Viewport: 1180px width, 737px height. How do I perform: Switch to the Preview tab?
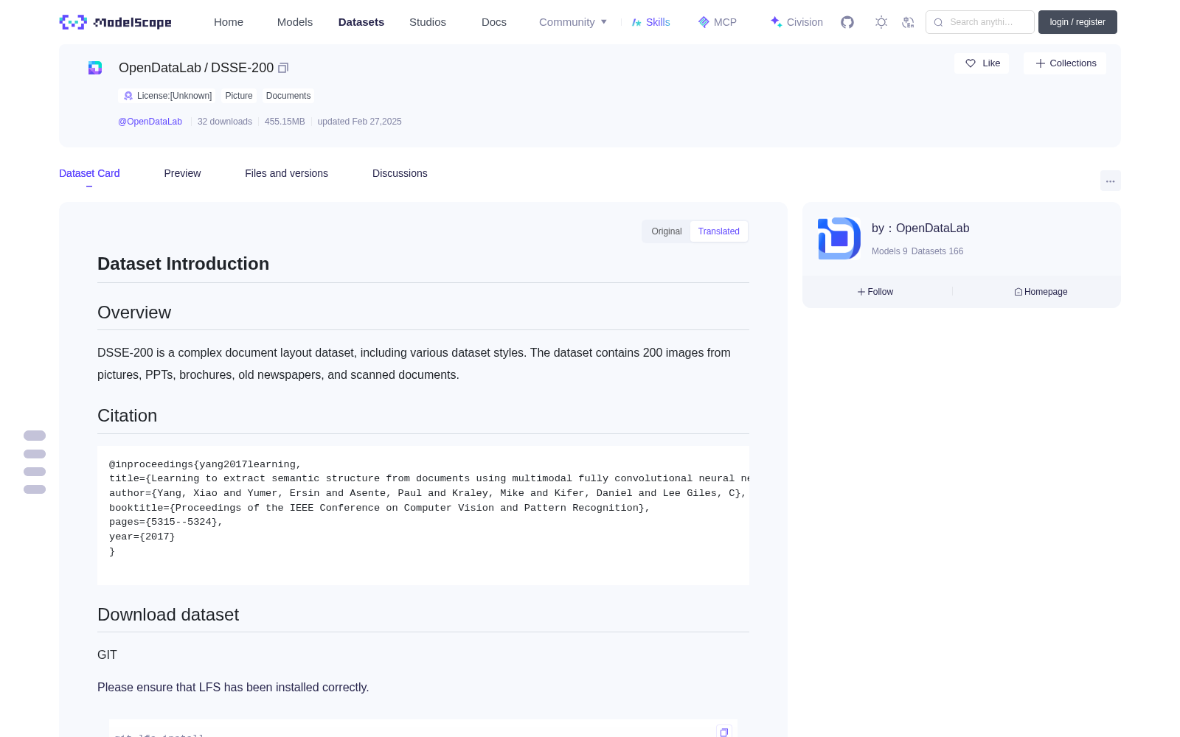182,173
